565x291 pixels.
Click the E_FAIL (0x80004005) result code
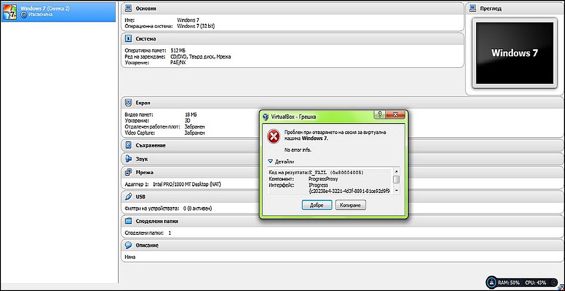pyautogui.click(x=336, y=172)
